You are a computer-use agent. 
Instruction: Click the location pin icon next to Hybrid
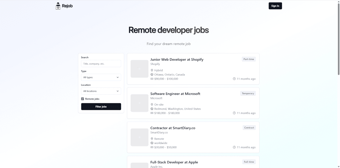click(152, 70)
